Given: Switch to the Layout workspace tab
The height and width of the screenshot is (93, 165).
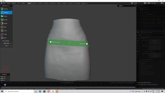Looking at the screenshot, I should (29, 3).
